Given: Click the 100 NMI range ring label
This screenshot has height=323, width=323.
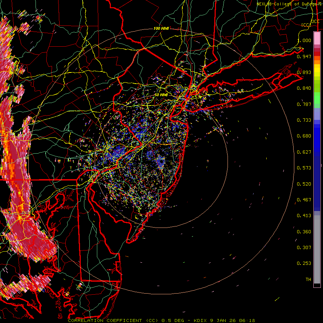Looking at the screenshot, I should (x=161, y=28).
